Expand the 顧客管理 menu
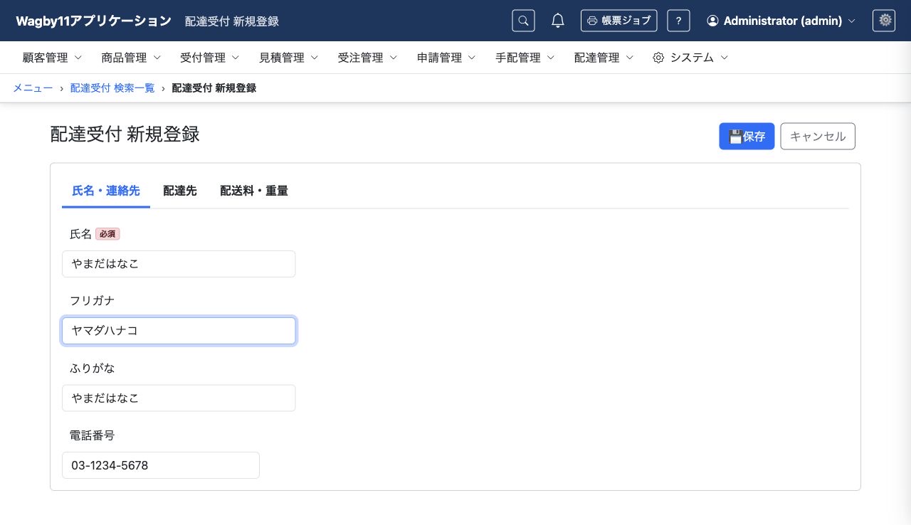The image size is (911, 525). click(53, 58)
